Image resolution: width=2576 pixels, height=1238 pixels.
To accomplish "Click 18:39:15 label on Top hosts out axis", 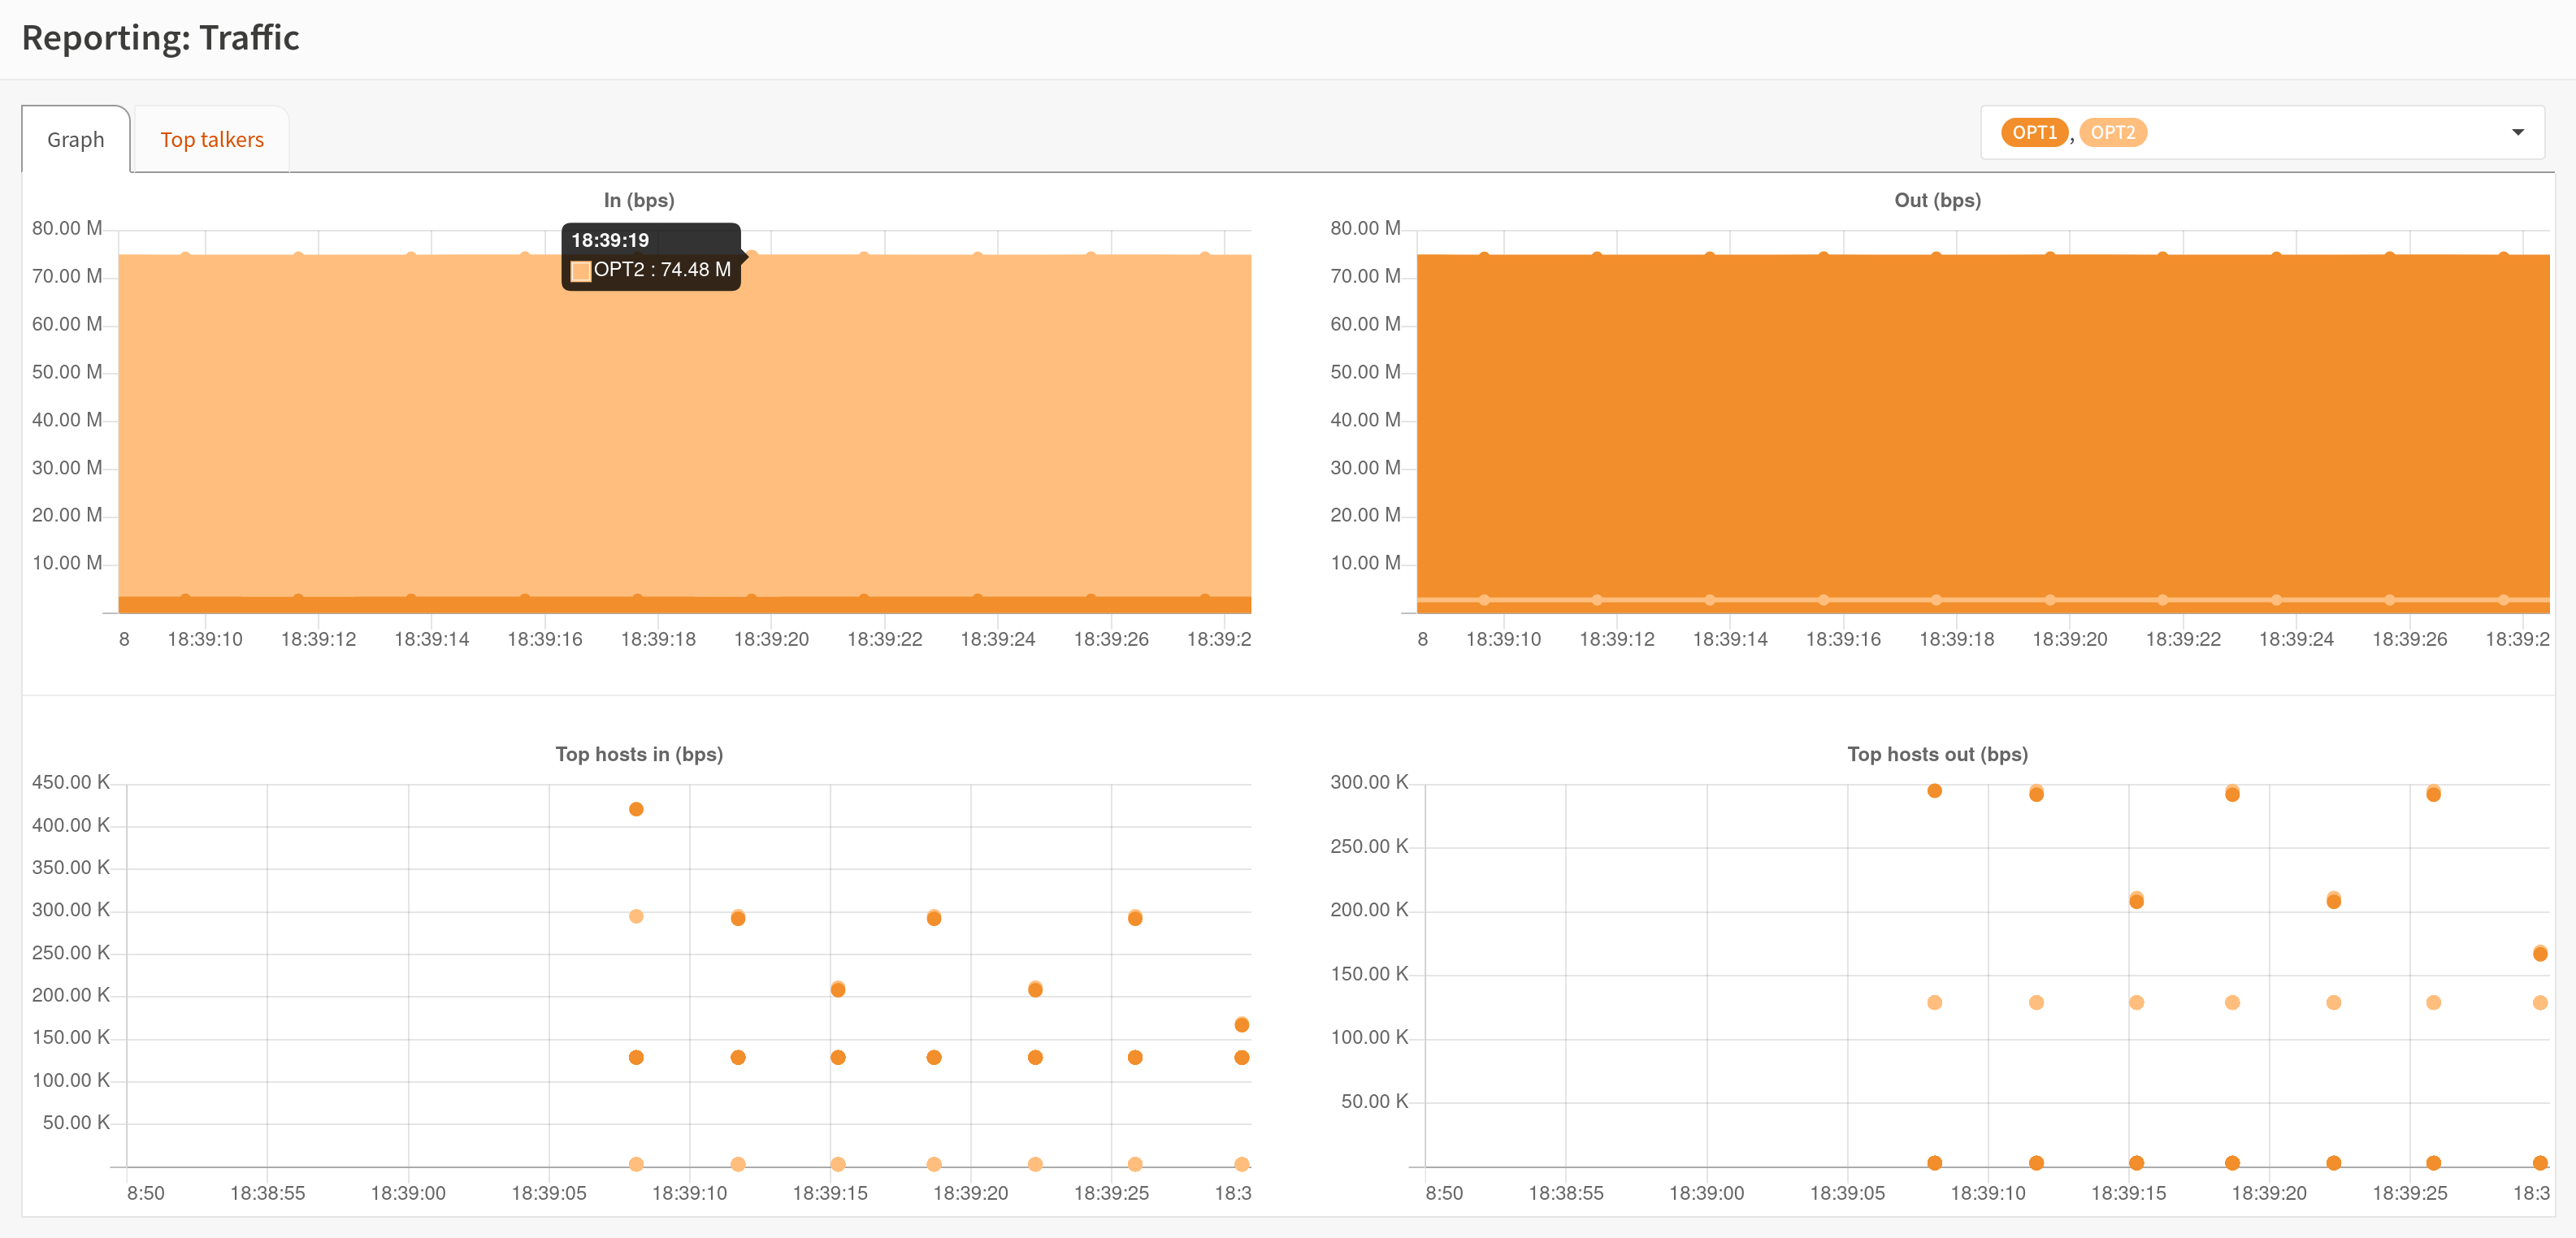I will click(2128, 1193).
